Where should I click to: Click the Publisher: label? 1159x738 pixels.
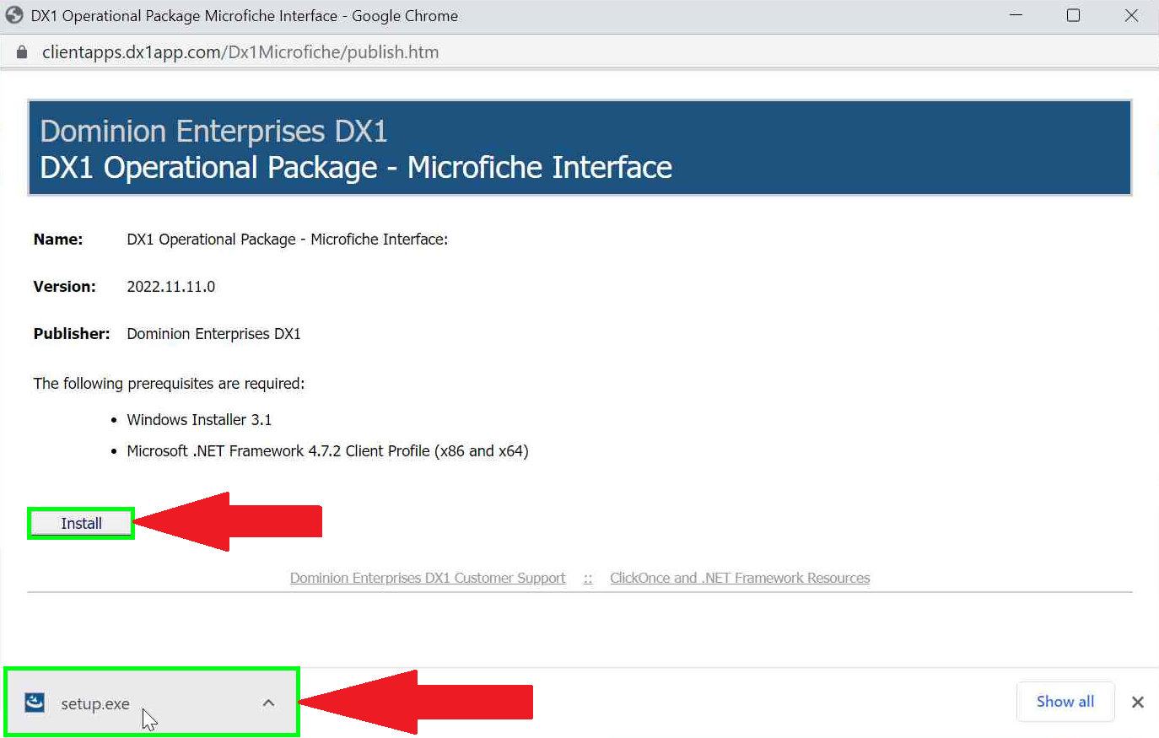(x=72, y=334)
